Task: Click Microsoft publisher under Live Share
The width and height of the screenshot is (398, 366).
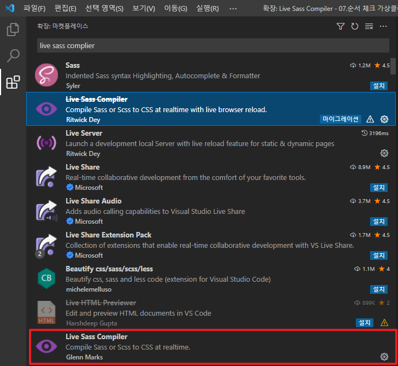Action: (x=89, y=188)
